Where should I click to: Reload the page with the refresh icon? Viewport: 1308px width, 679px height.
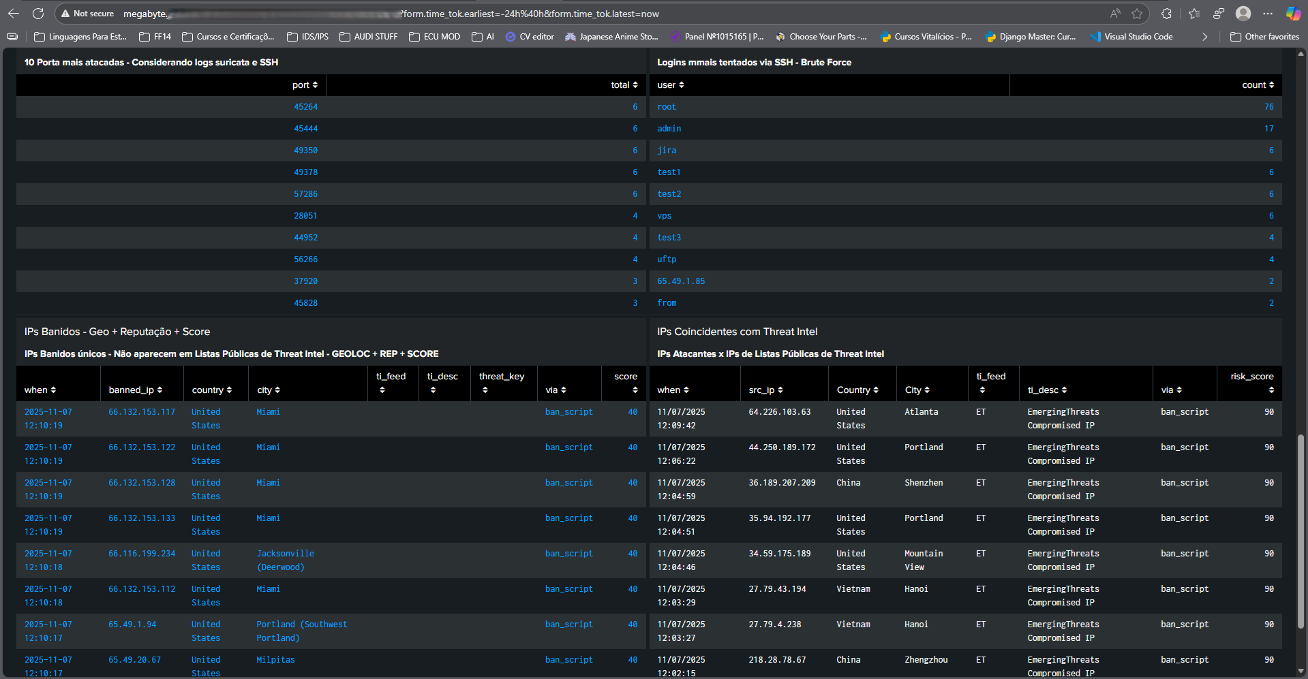38,14
